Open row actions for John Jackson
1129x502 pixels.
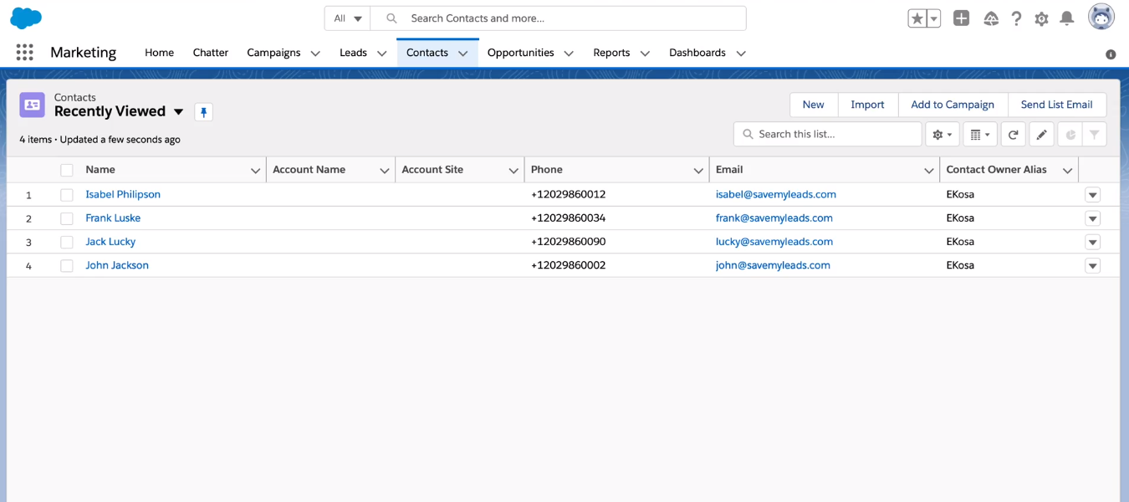[x=1092, y=266]
